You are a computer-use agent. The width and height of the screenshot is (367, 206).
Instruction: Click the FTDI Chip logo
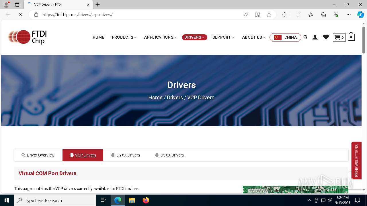click(x=28, y=37)
